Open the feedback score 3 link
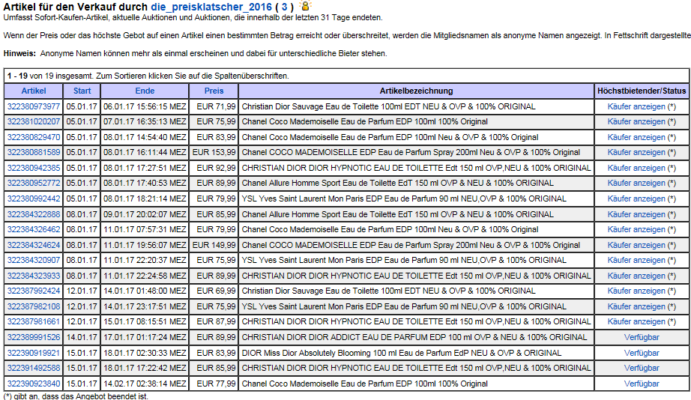 click(284, 7)
